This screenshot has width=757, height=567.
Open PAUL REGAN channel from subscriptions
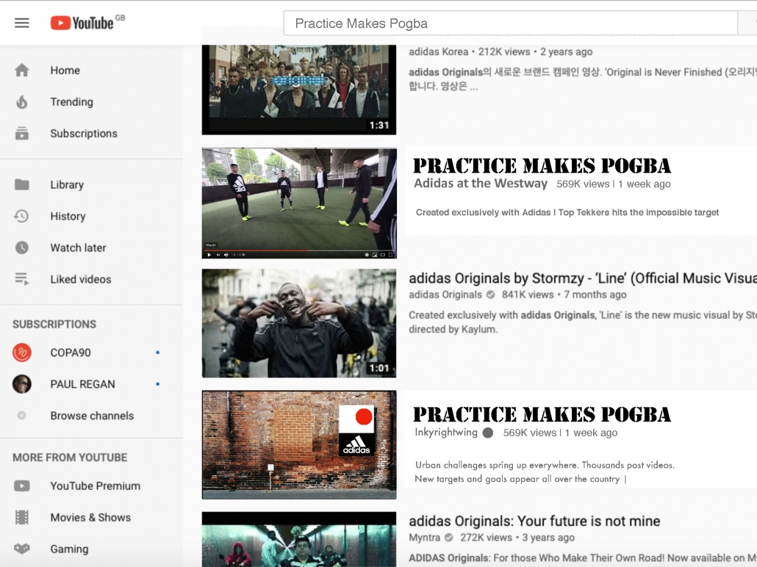click(82, 384)
